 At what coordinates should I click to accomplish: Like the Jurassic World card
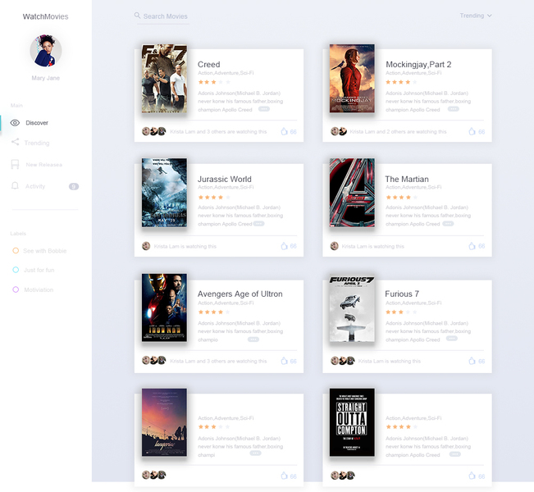(284, 246)
